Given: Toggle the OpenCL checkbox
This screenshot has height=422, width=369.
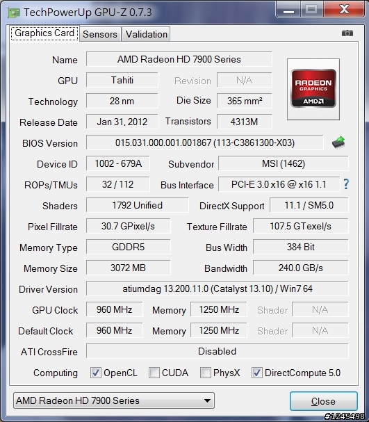Looking at the screenshot, I should click(x=95, y=373).
